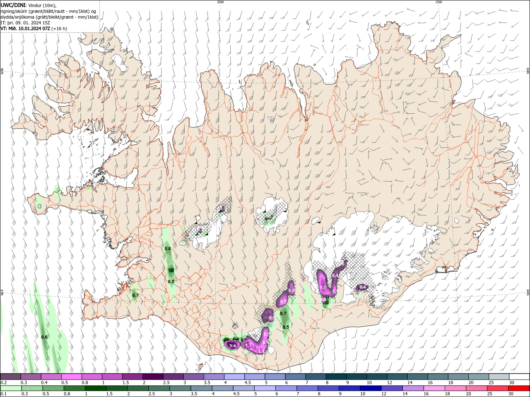
Task: Select rain scale swatch starting at 7
Action: point(307,388)
